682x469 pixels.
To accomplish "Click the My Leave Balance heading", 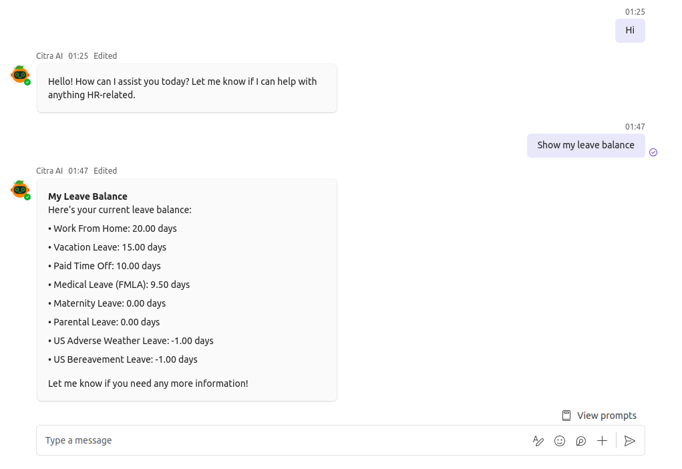I will 88,196.
